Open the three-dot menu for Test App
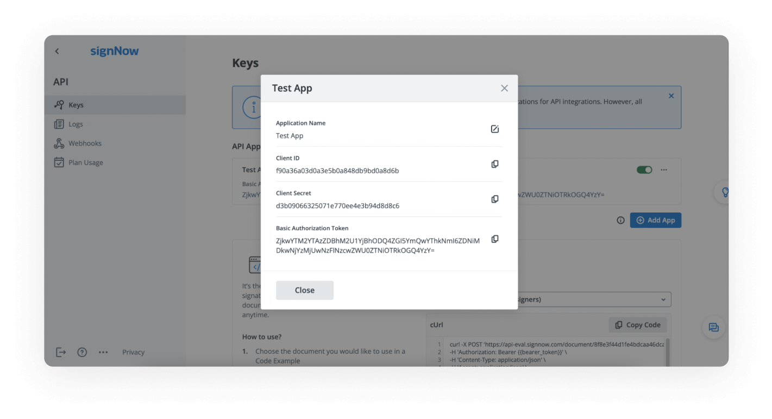 [x=664, y=170]
